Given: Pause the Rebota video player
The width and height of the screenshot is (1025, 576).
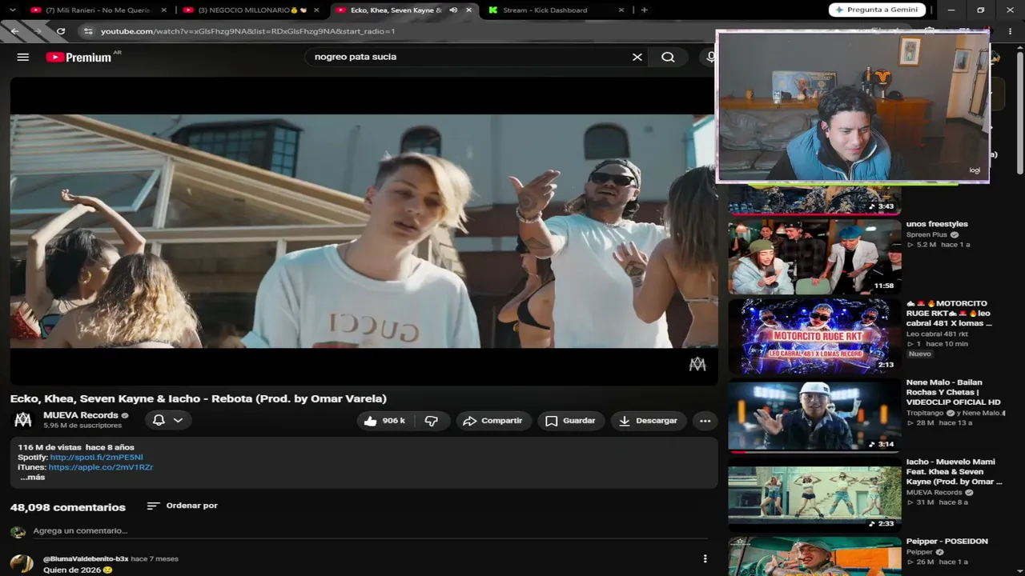Looking at the screenshot, I should tap(362, 230).
